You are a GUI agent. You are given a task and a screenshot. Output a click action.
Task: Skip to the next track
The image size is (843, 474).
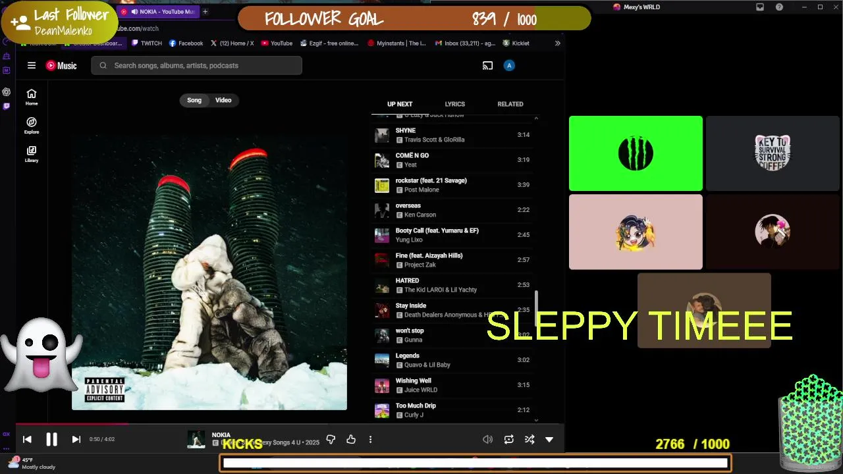point(76,439)
